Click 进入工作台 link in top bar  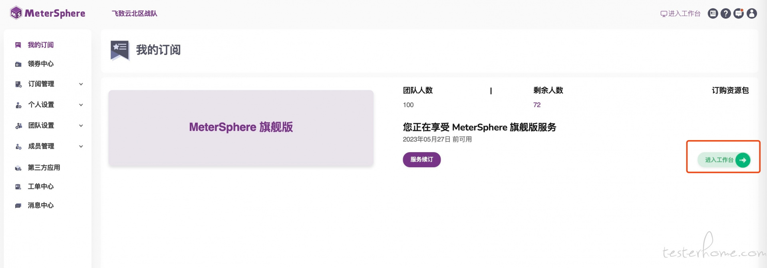680,14
